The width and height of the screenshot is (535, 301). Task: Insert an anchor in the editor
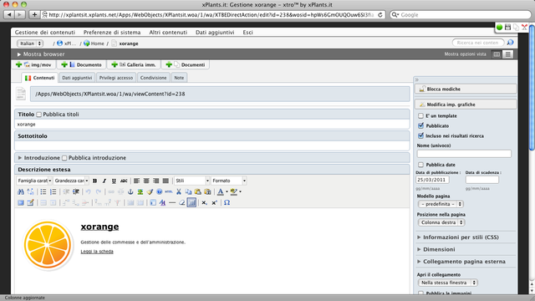point(130,191)
